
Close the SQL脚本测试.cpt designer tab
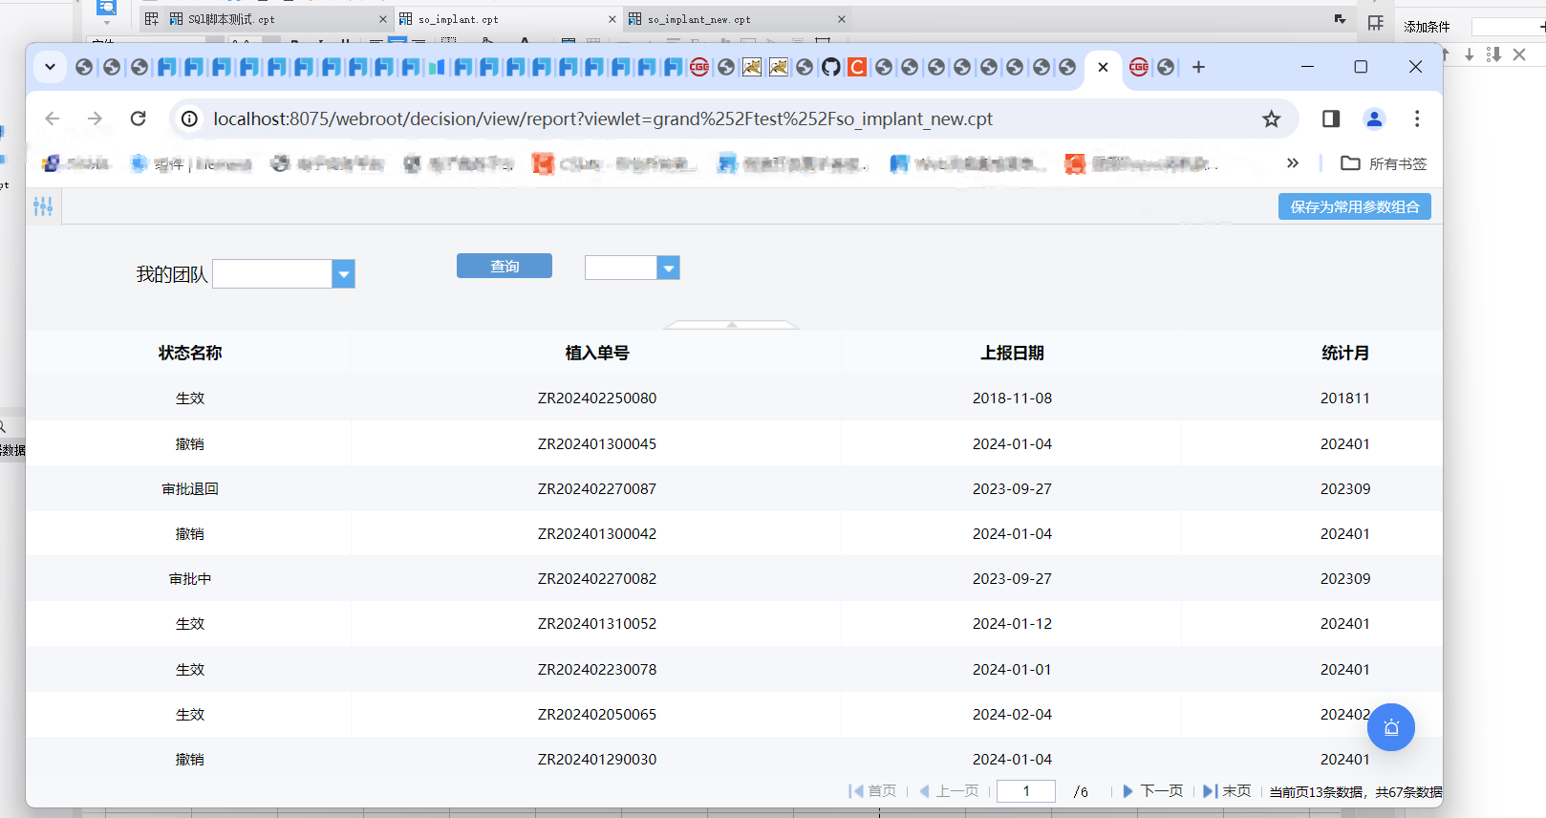tap(383, 19)
